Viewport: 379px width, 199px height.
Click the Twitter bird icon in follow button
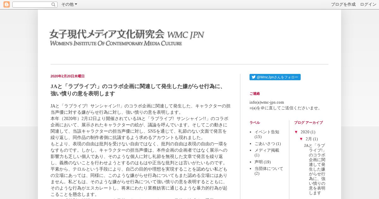point(253,77)
